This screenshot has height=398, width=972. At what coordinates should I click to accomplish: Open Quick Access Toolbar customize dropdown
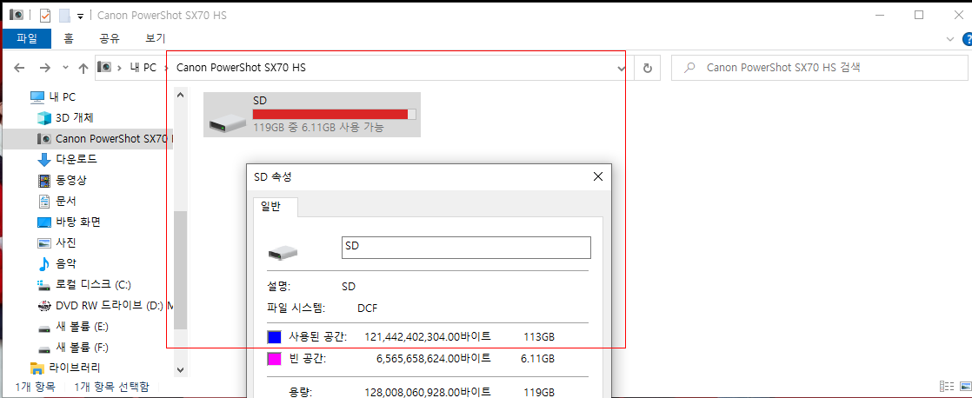point(80,16)
